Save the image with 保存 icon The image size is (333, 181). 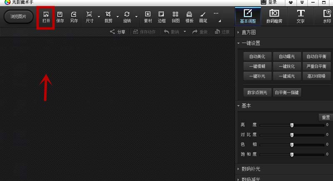click(60, 17)
